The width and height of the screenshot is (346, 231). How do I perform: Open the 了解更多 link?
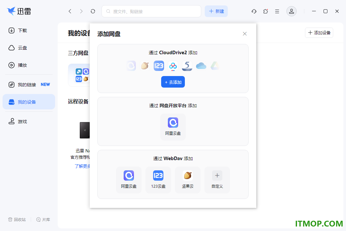(82, 166)
